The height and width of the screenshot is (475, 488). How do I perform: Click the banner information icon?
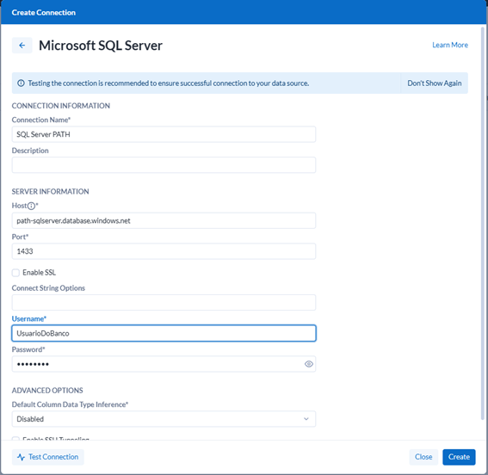tap(21, 83)
